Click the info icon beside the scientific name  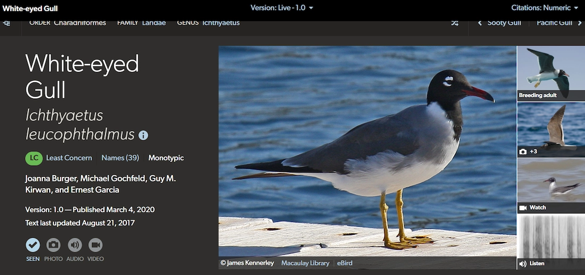click(143, 135)
